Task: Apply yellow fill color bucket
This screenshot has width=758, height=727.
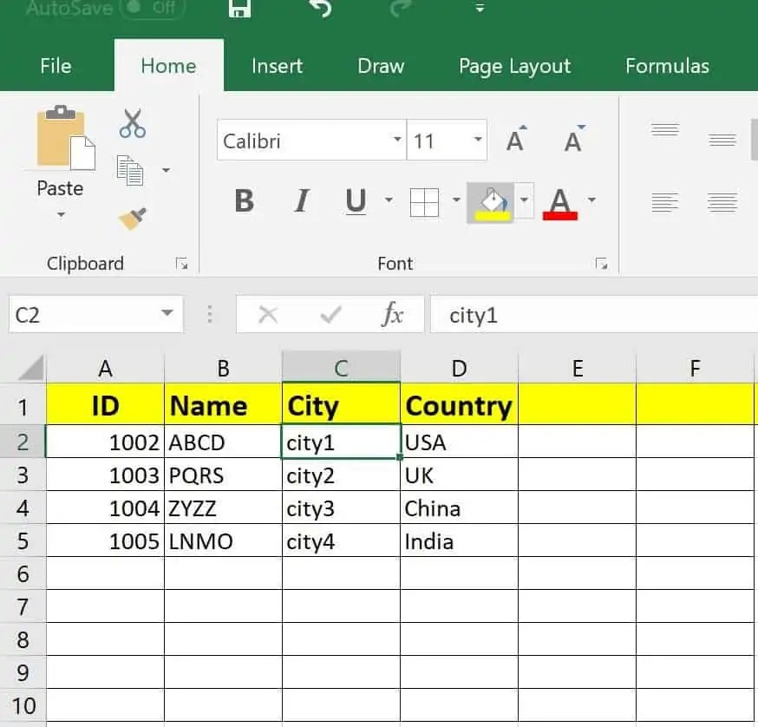Action: click(x=492, y=203)
